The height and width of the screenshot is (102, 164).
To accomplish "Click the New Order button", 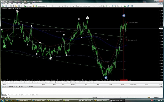I will (28, 6).
